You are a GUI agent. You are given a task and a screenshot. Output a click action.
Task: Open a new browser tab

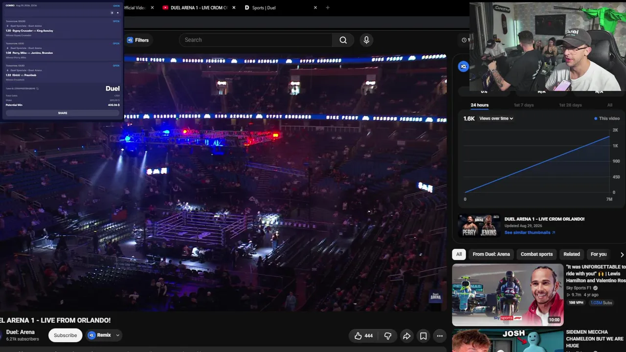[x=328, y=8]
